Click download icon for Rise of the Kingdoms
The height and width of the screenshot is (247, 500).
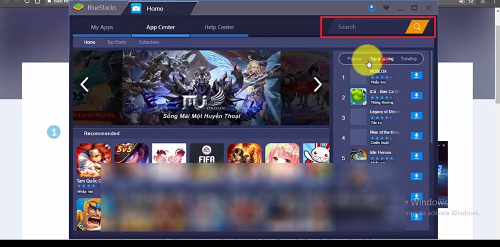[x=417, y=136]
